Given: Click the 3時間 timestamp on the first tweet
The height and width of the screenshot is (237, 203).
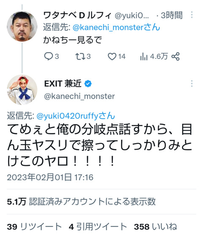Looking at the screenshot, I should click(x=172, y=15).
